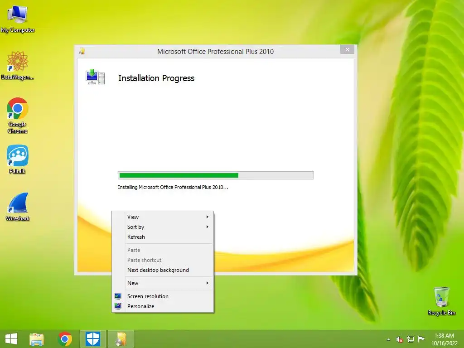
Task: Click the arrow beside New
Action: pyautogui.click(x=208, y=283)
